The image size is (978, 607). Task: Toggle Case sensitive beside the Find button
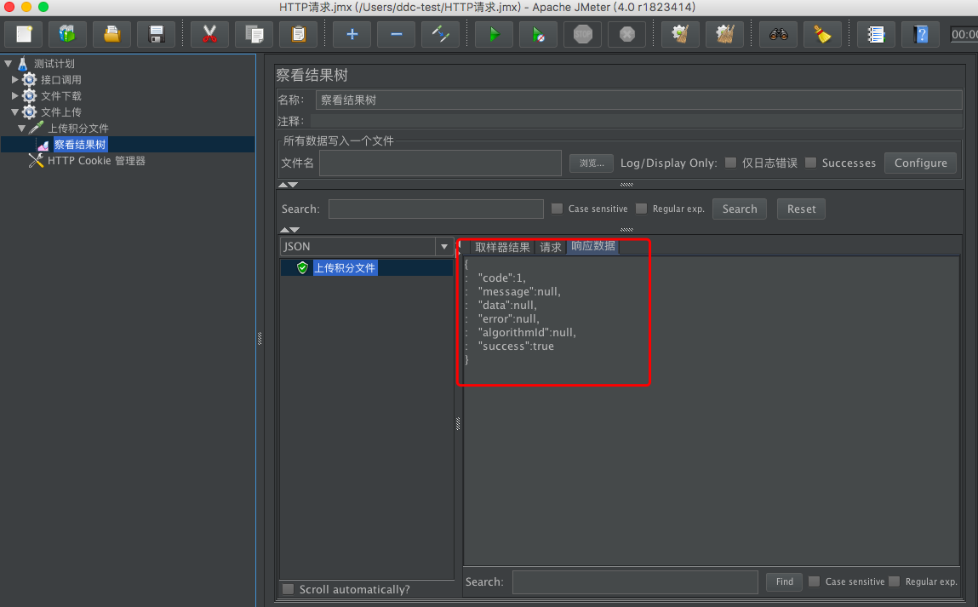pyautogui.click(x=814, y=581)
